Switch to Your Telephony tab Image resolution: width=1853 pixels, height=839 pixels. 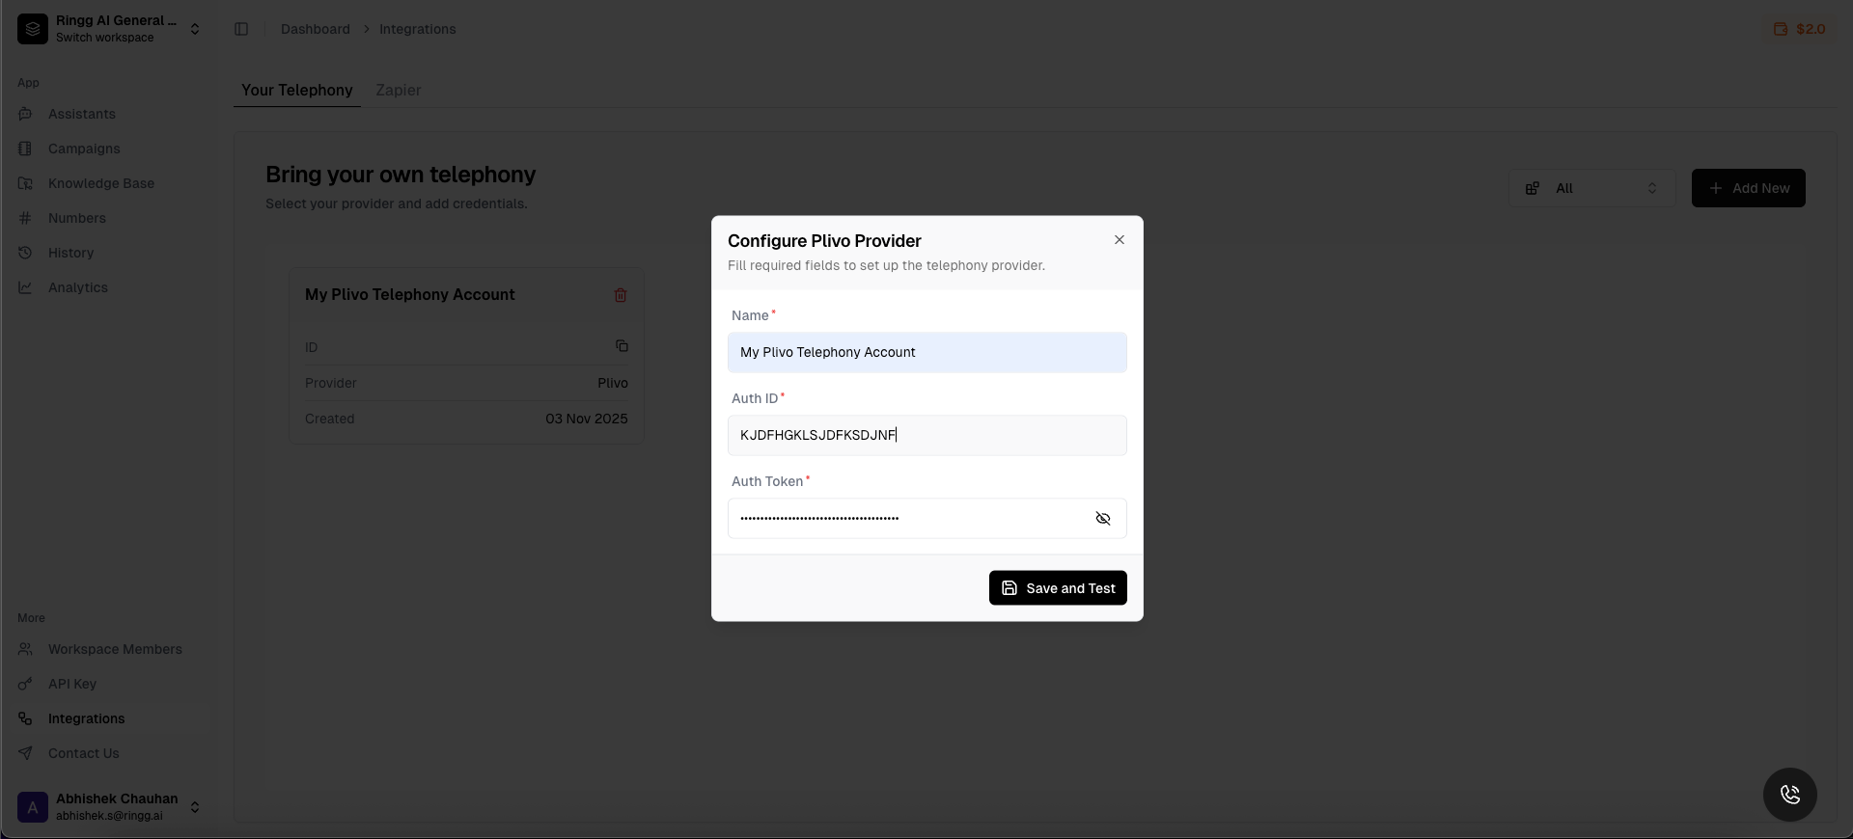tap(297, 90)
